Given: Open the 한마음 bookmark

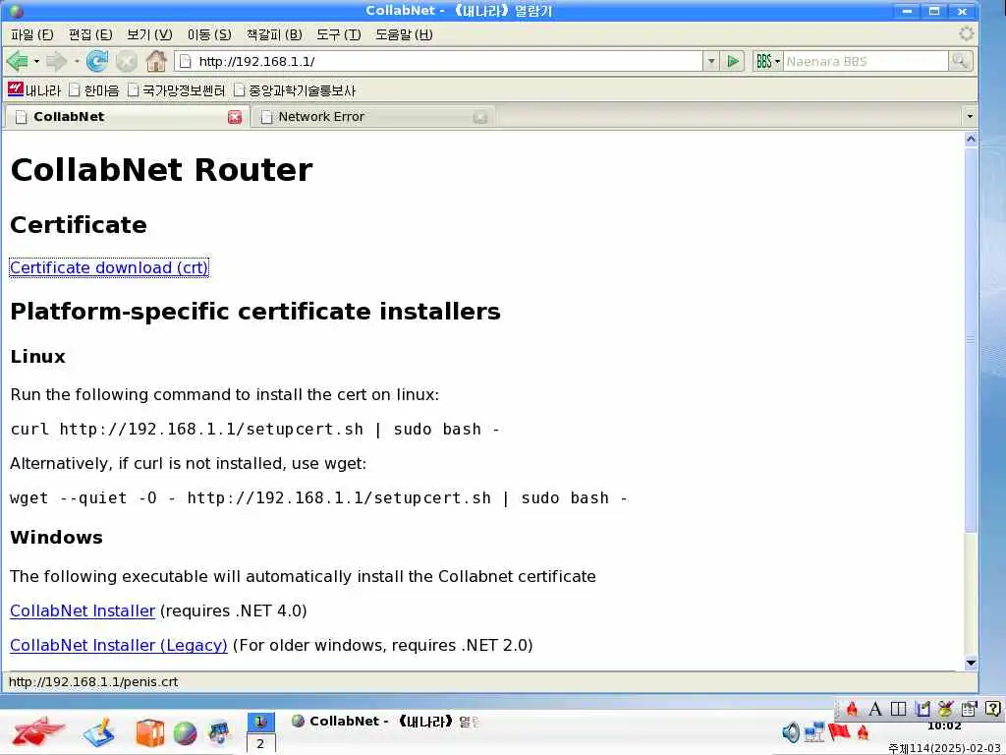Looking at the screenshot, I should click(93, 89).
